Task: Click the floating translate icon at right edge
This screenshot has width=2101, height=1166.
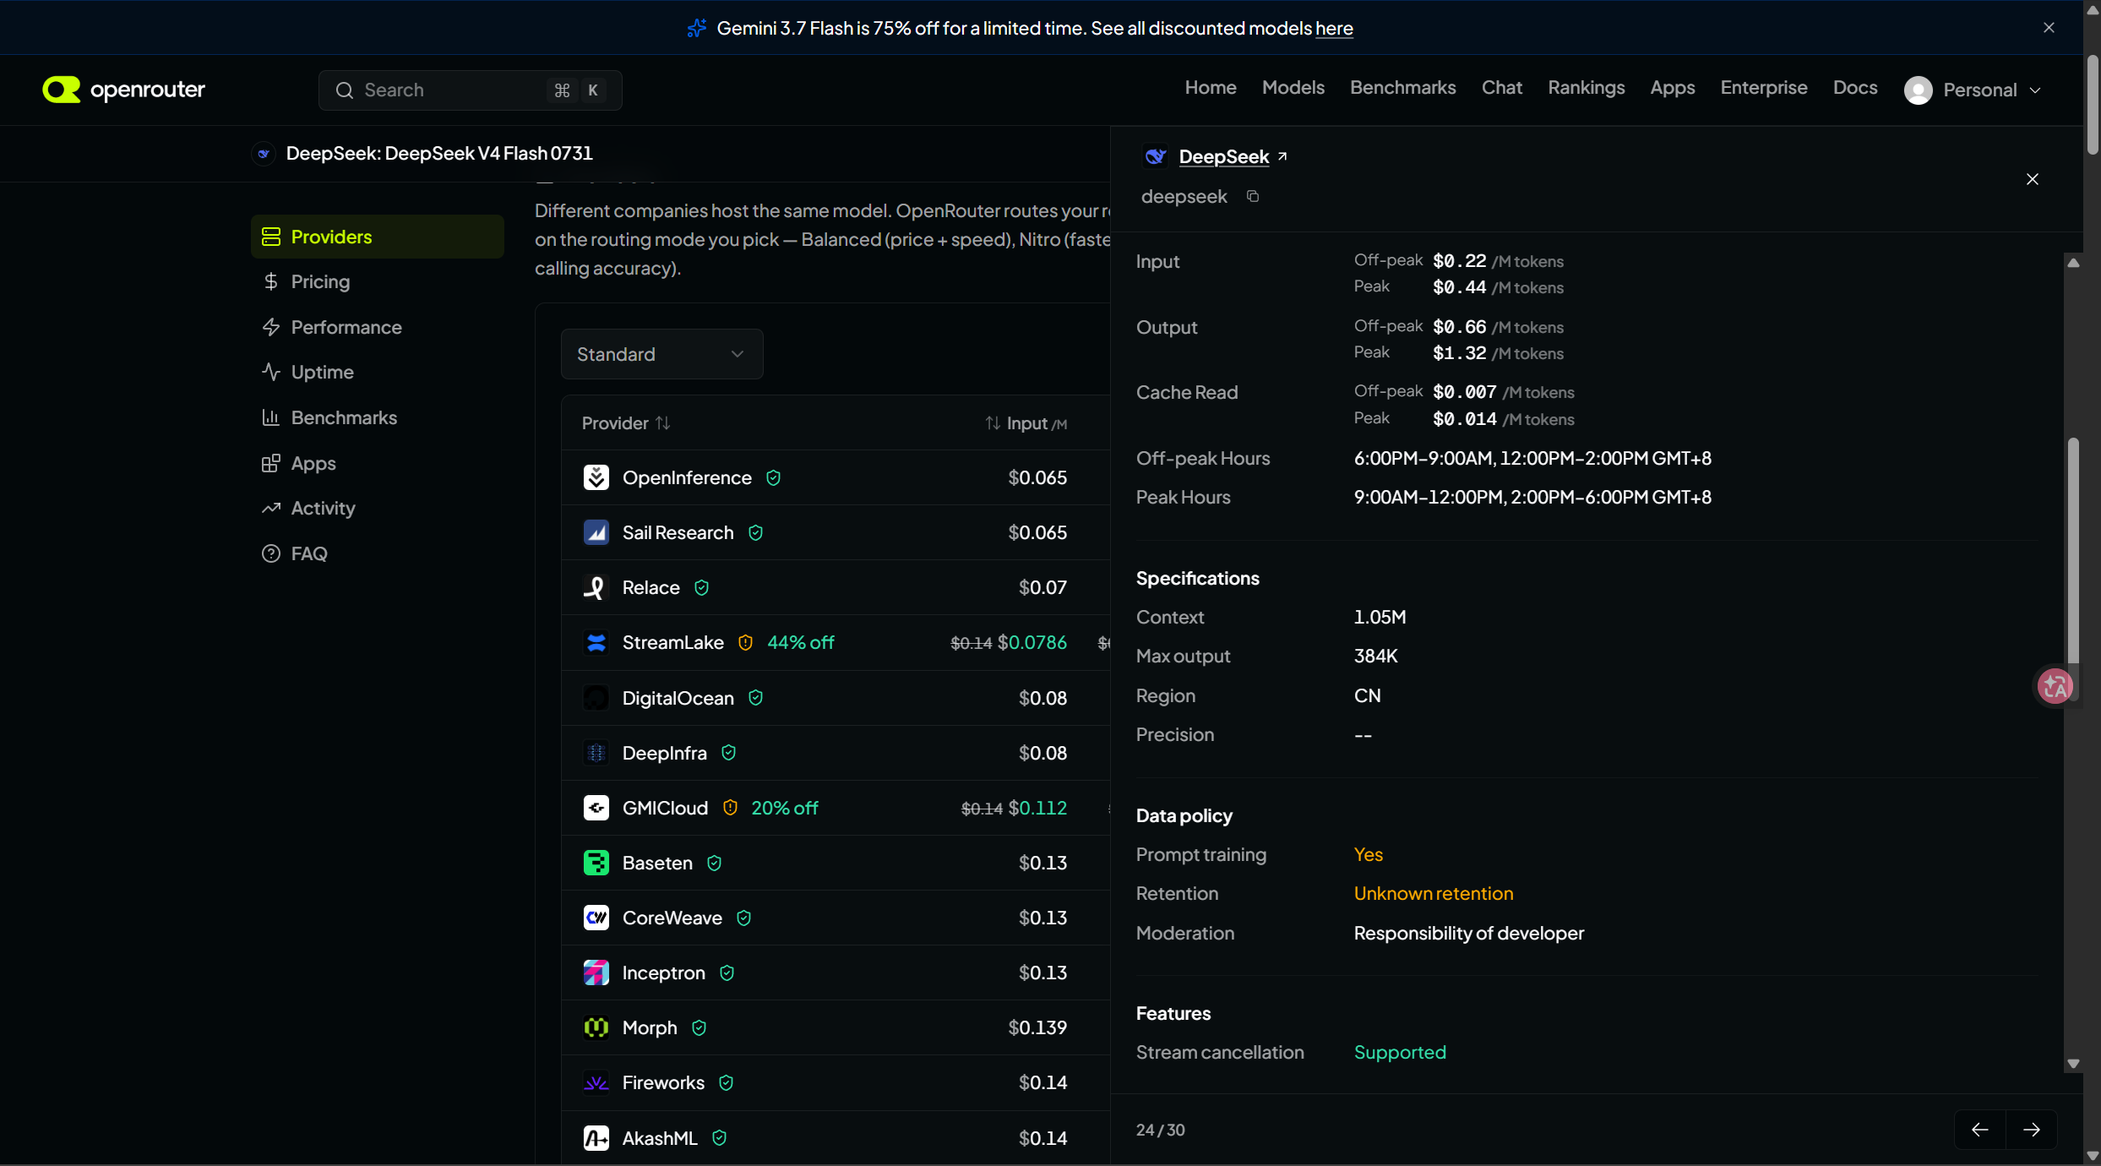Action: (x=2055, y=686)
